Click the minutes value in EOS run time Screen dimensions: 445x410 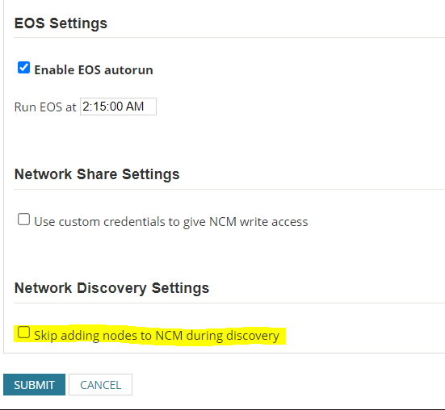click(x=98, y=107)
